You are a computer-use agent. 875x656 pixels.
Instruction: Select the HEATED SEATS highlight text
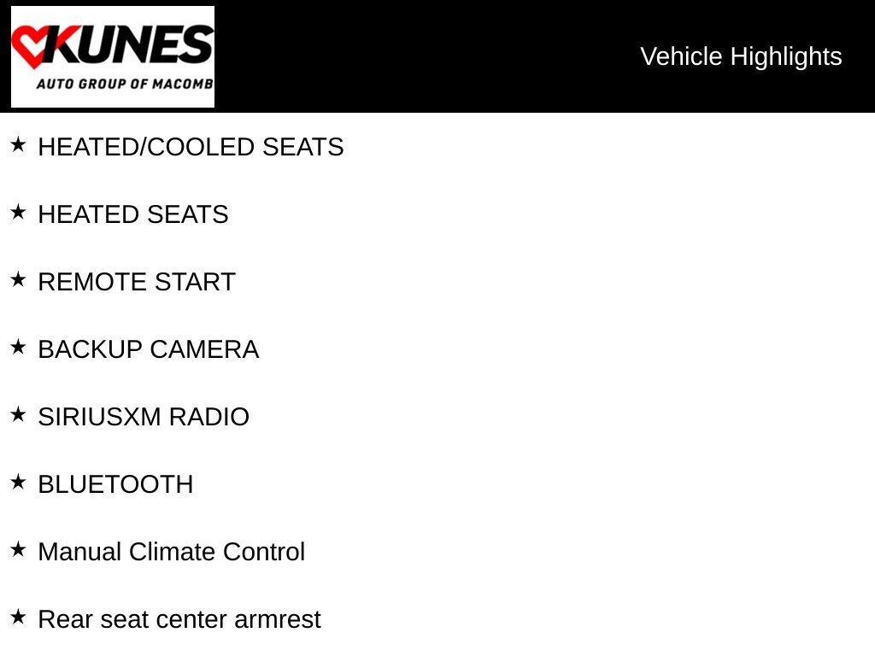pyautogui.click(x=133, y=214)
